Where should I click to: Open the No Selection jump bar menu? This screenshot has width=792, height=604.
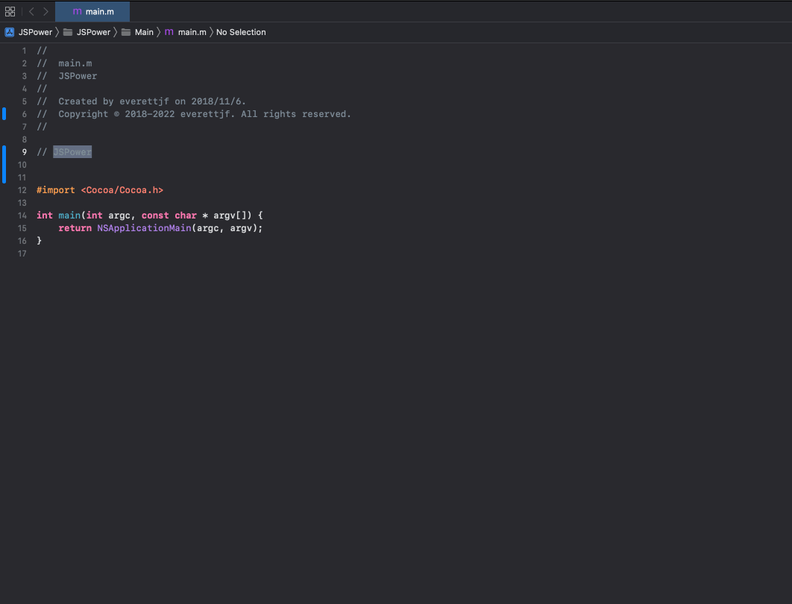pyautogui.click(x=239, y=32)
